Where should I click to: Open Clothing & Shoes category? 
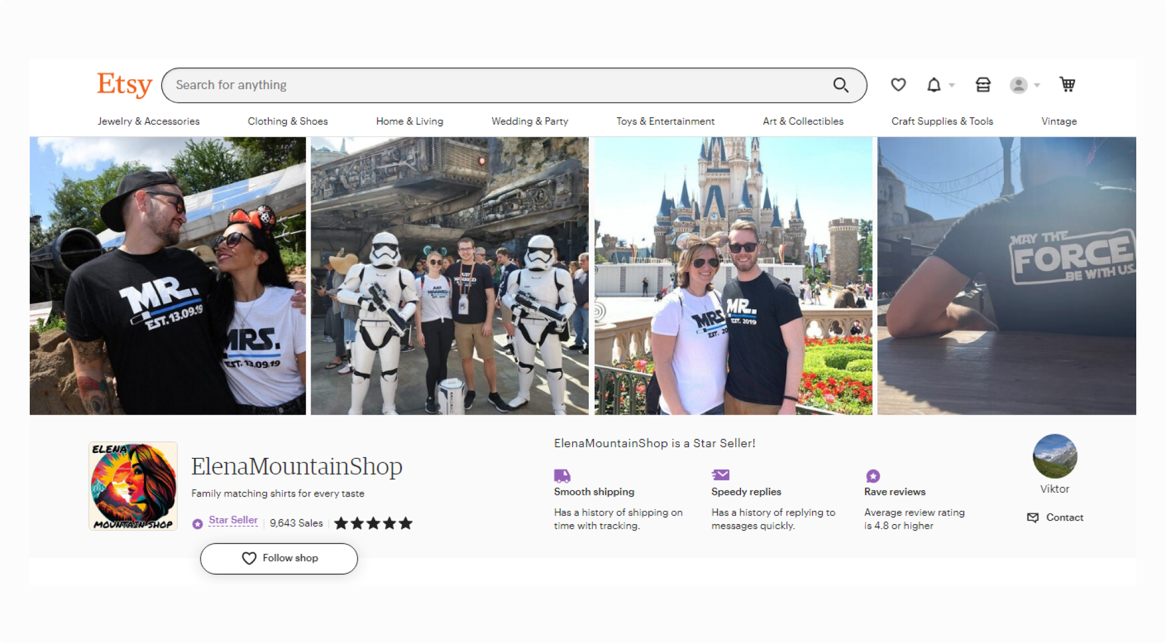tap(287, 121)
